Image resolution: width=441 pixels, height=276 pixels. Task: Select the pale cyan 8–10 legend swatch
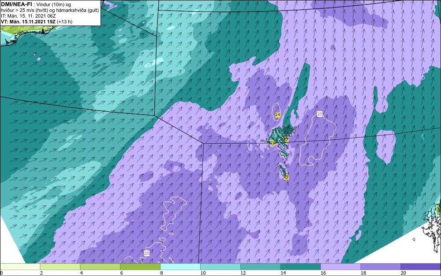(x=180, y=267)
